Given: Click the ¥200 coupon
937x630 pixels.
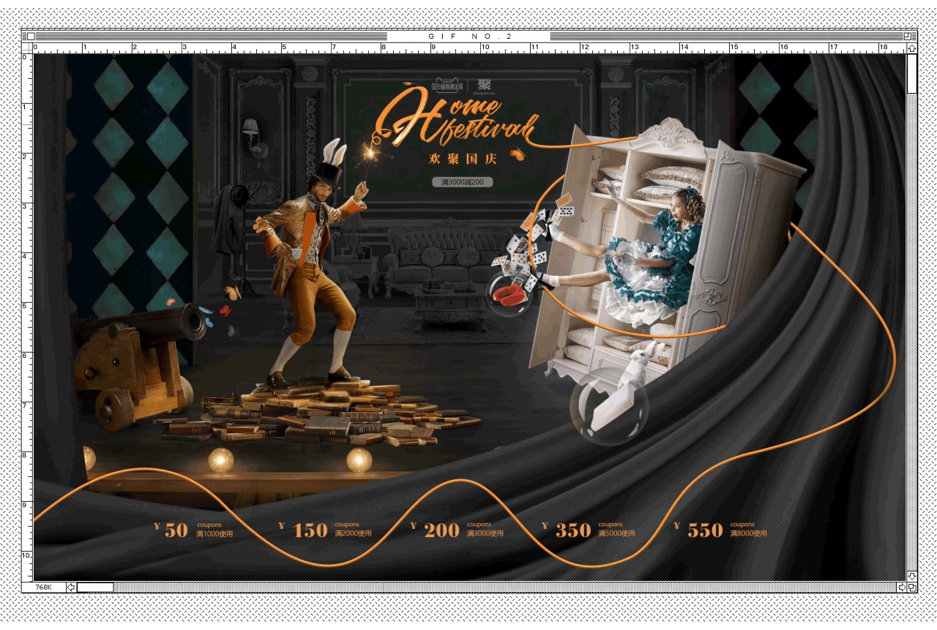Looking at the screenshot, I should [x=457, y=530].
